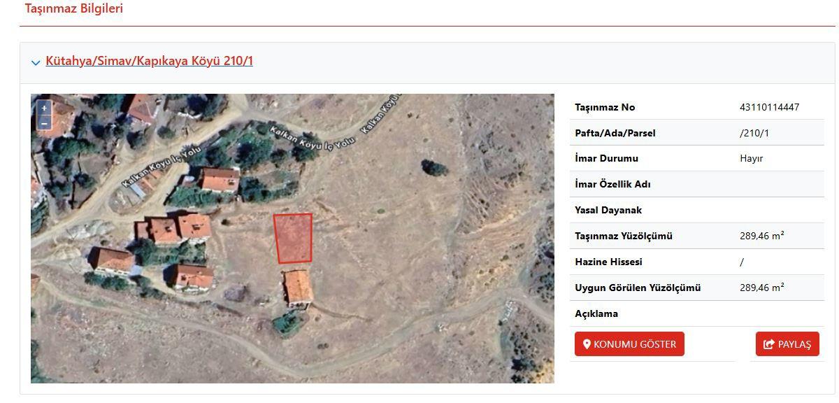The height and width of the screenshot is (403, 839).
Task: Click the location pin icon in KONUMU GÖSTER
Action: coord(587,344)
